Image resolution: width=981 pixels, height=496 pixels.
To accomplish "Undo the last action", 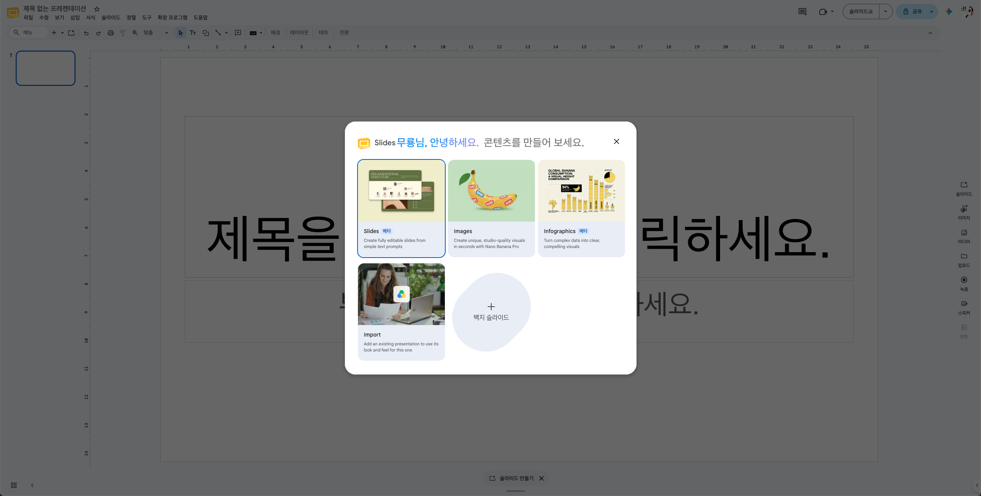I will click(86, 33).
